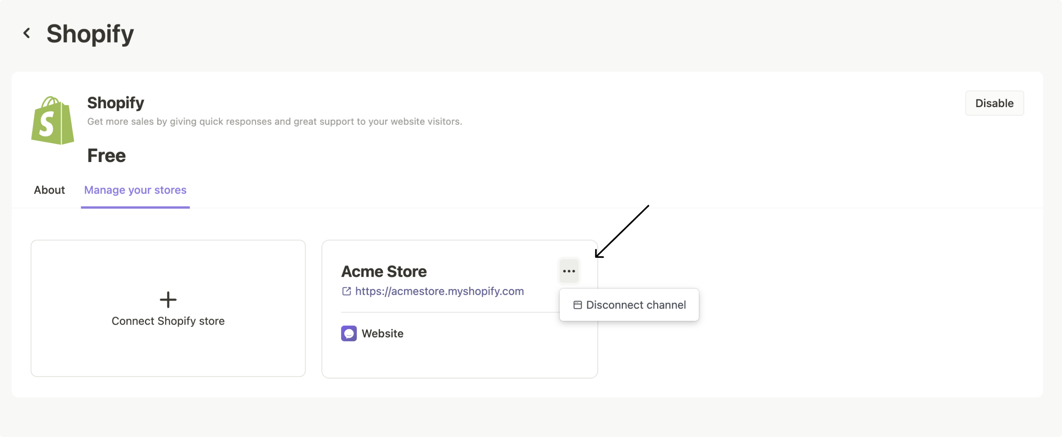Click the external link icon beside the store URL

[x=346, y=291]
